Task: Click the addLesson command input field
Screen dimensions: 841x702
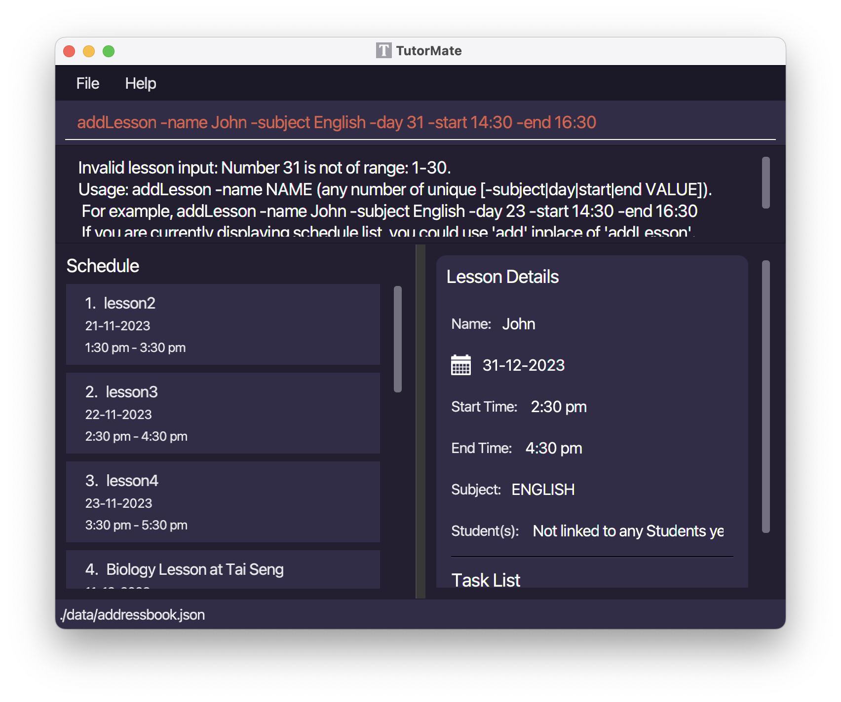Action: point(420,123)
